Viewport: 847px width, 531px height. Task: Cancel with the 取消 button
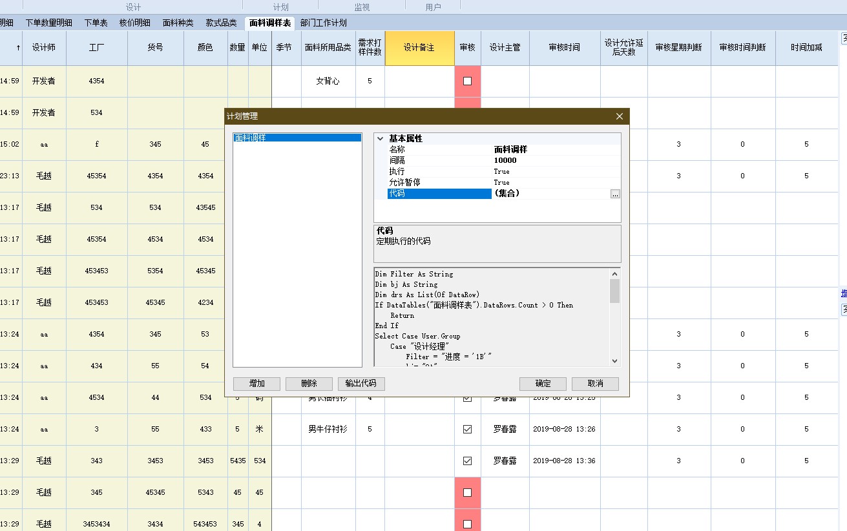point(595,384)
